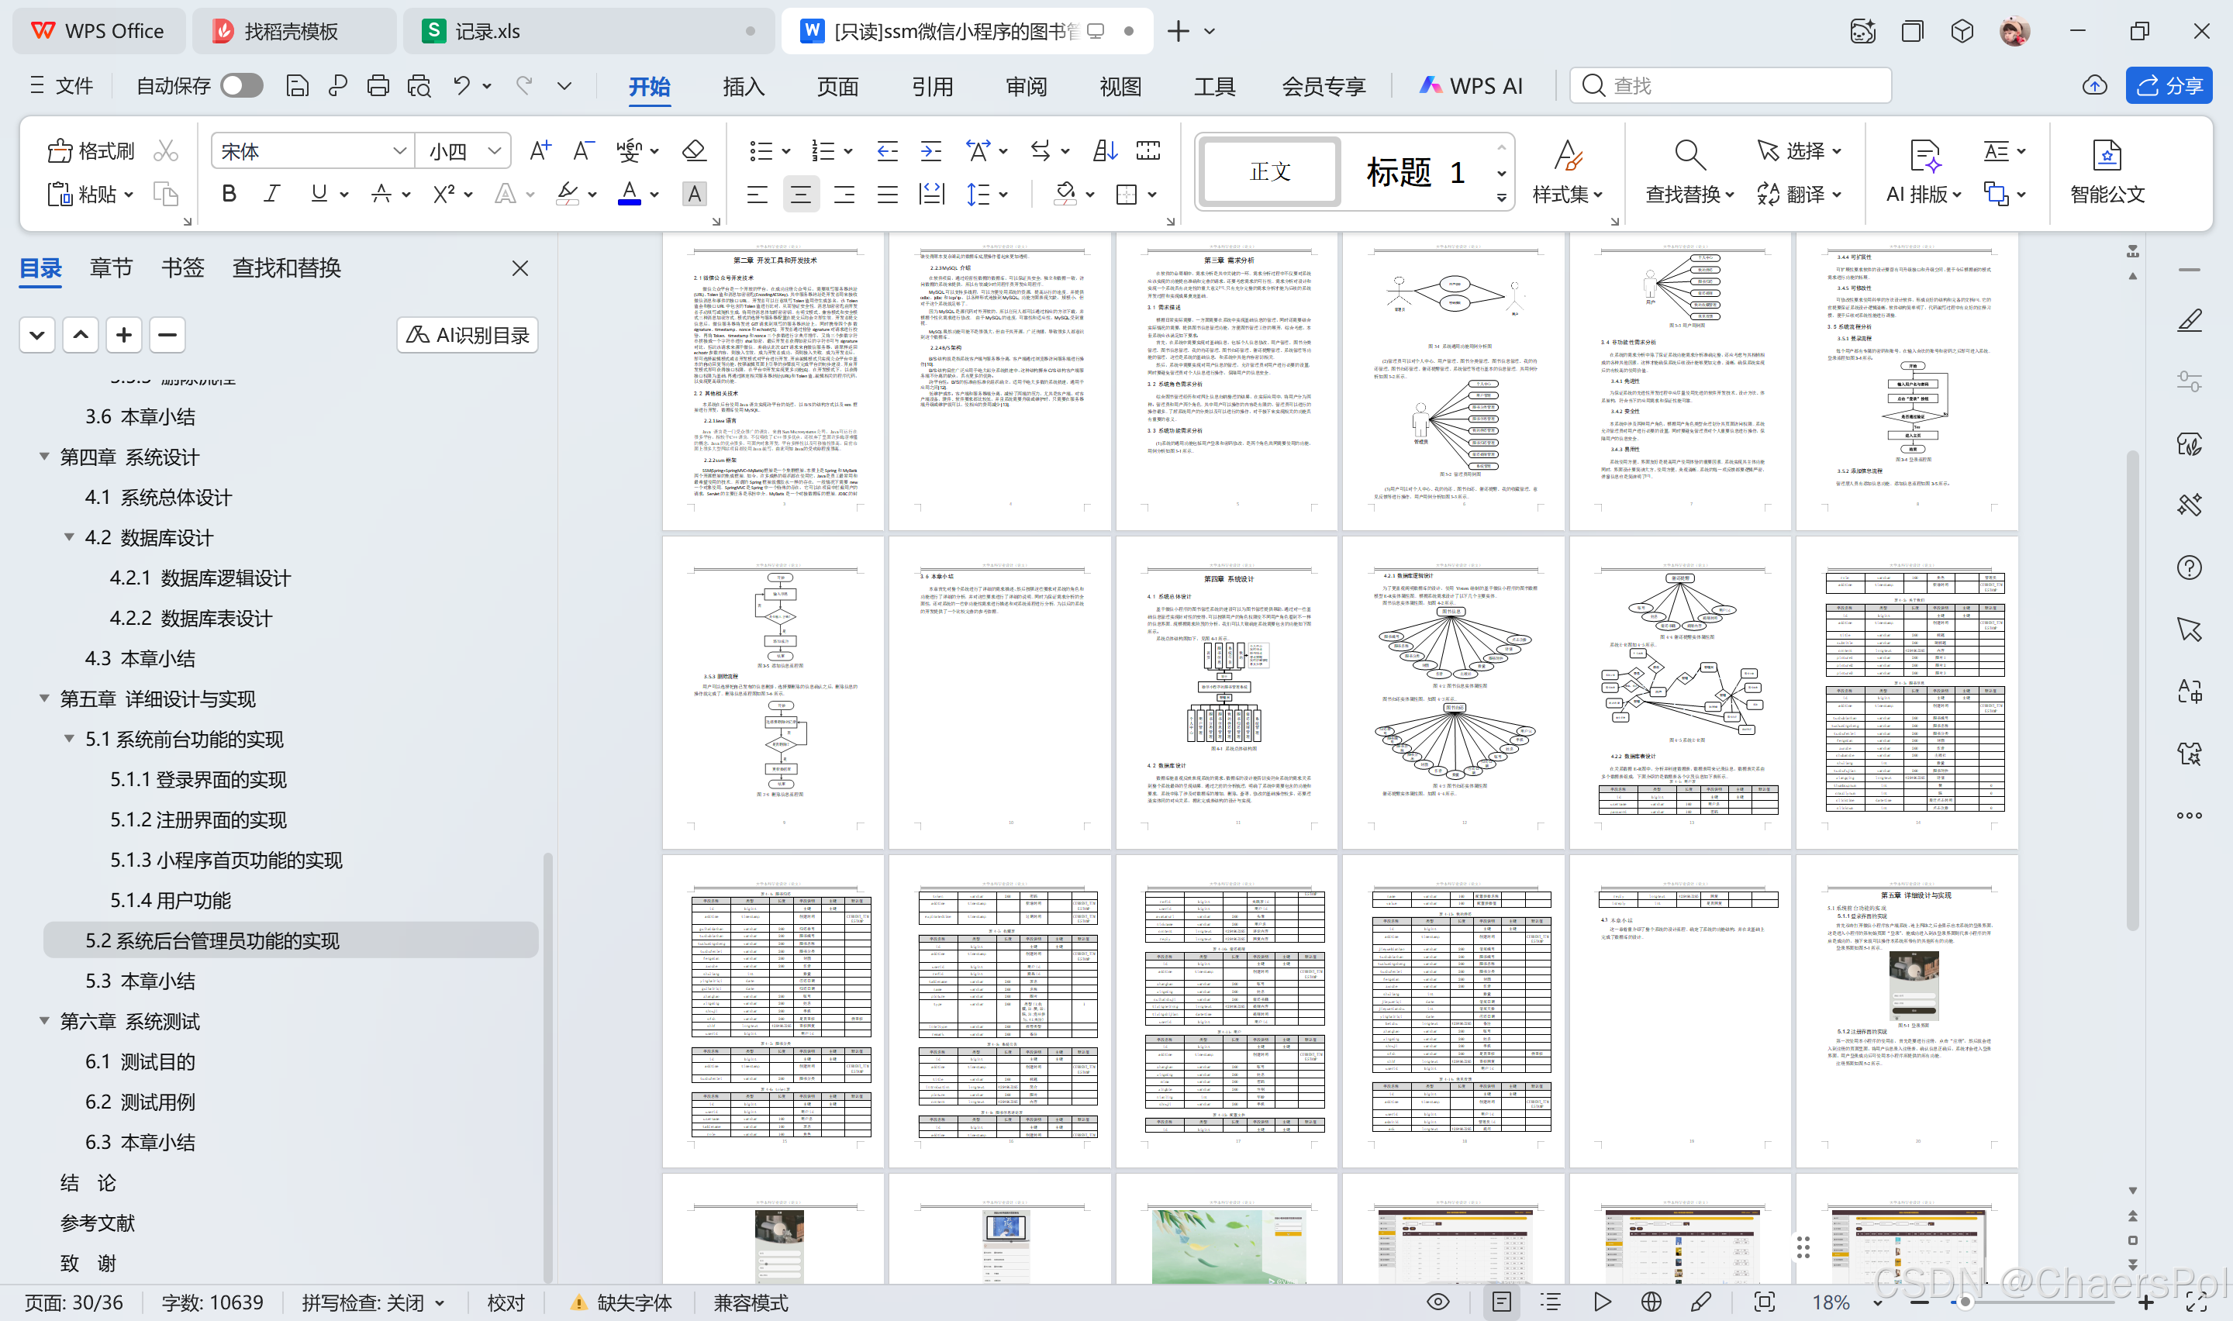Click the 缺失字体 warning in status bar

coord(621,1303)
